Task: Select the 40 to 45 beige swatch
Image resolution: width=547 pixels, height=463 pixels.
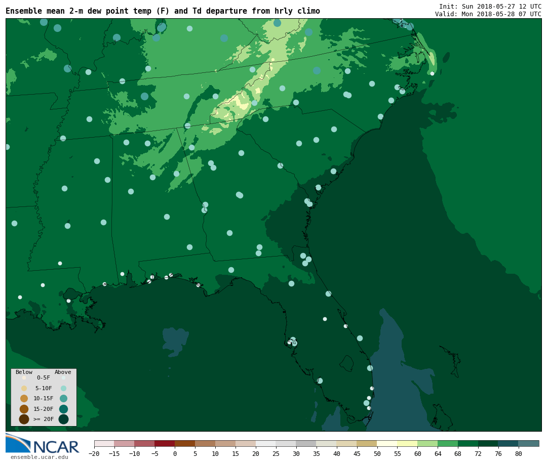Action: (x=347, y=443)
